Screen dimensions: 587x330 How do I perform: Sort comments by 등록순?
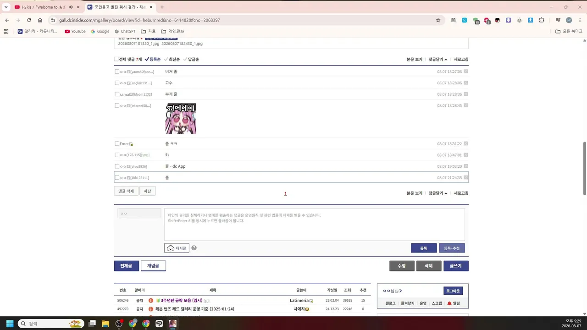(153, 59)
